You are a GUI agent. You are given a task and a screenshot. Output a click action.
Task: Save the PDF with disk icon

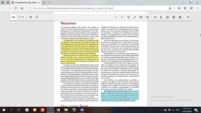click(x=174, y=17)
